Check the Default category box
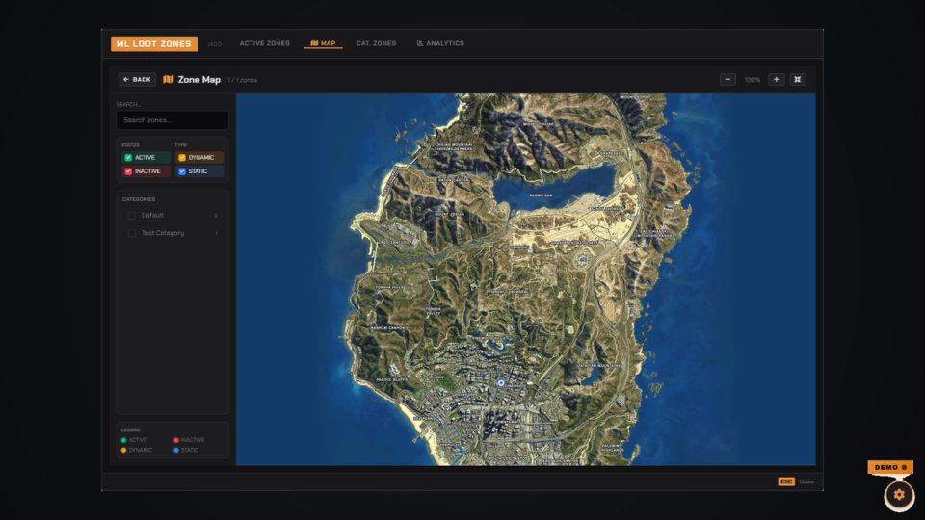Viewport: 925px width, 520px height. coord(132,216)
